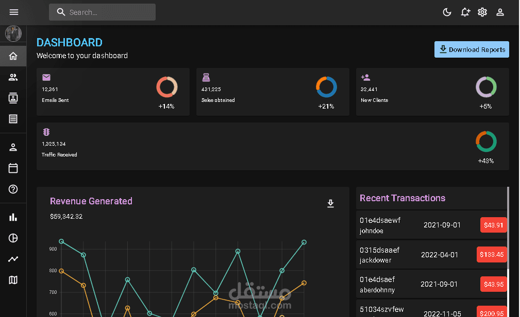Screen dimensions: 520x317
Task: Focus the Search input field
Action: pyautogui.click(x=102, y=12)
